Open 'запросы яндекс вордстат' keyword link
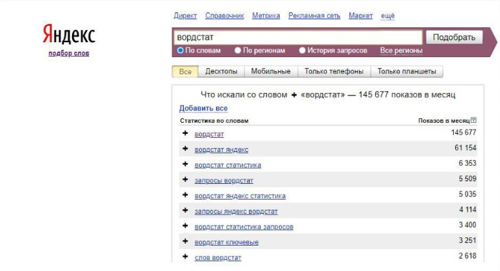 (236, 211)
